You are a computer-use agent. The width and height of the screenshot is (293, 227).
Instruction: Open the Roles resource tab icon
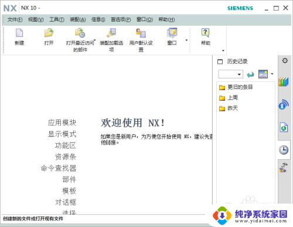point(284,168)
